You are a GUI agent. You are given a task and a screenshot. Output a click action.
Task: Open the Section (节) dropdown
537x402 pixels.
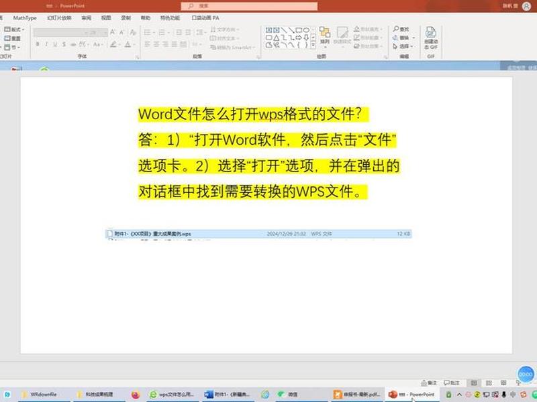tap(12, 47)
